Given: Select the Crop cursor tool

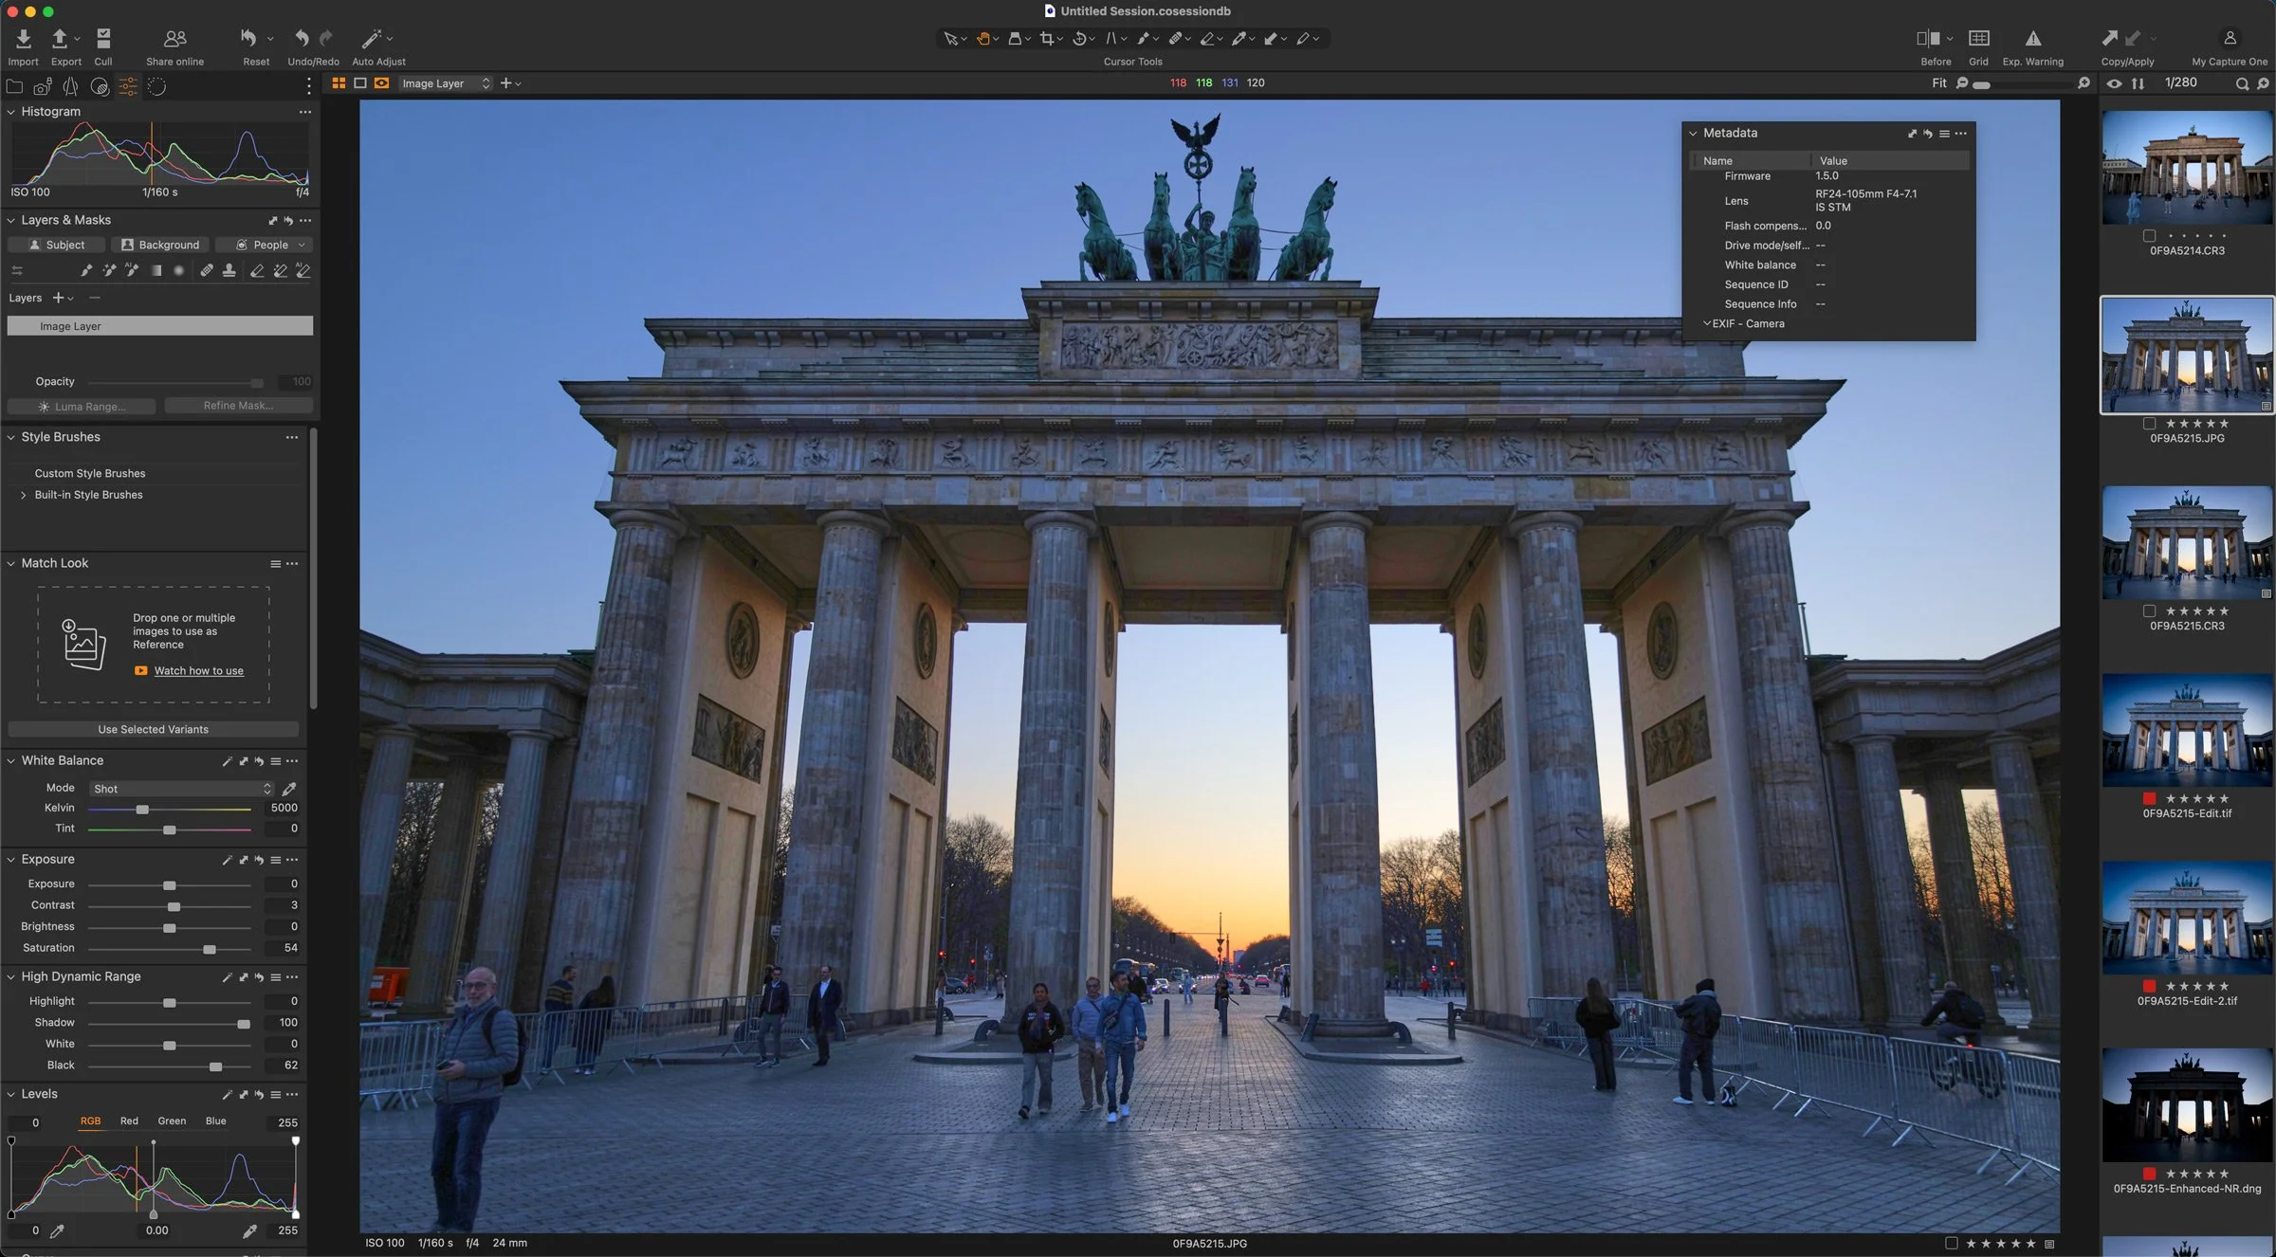Looking at the screenshot, I should (1046, 39).
